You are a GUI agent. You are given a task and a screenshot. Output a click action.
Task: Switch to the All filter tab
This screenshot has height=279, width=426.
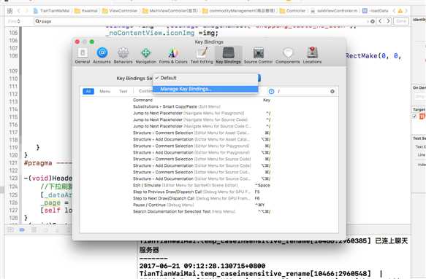[88, 91]
